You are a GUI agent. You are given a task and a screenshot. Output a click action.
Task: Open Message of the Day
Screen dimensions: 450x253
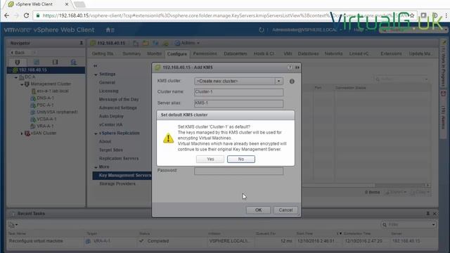coord(119,99)
